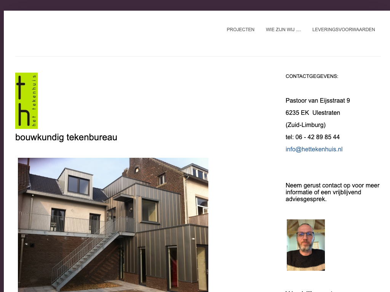Click the dormer window in the building photo
Viewport: 390px width, 292px height.
tap(78, 185)
